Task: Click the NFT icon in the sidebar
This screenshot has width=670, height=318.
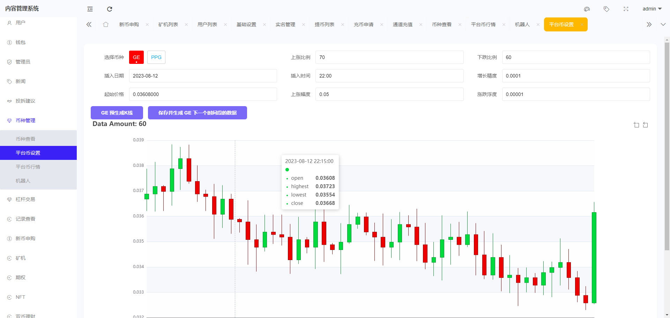Action: click(9, 297)
